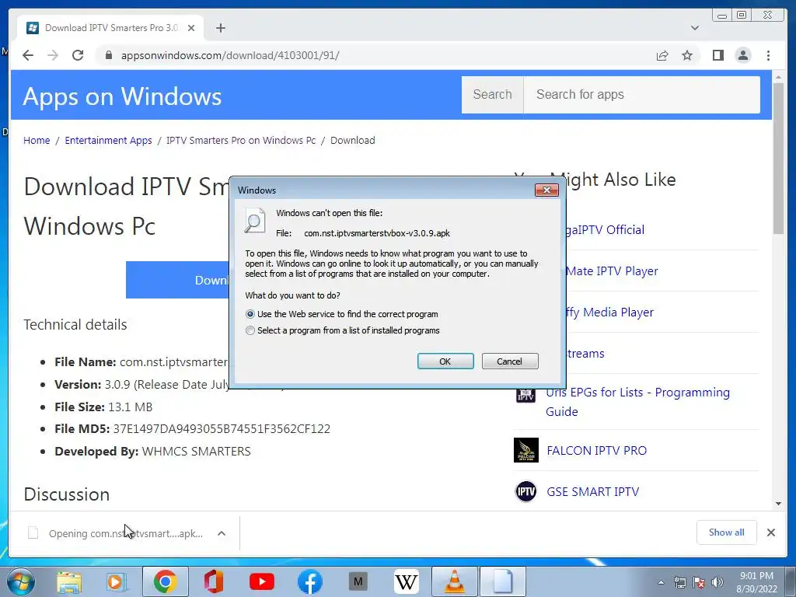Open VLC media player from the taskbar
Image resolution: width=796 pixels, height=597 pixels.
click(454, 581)
